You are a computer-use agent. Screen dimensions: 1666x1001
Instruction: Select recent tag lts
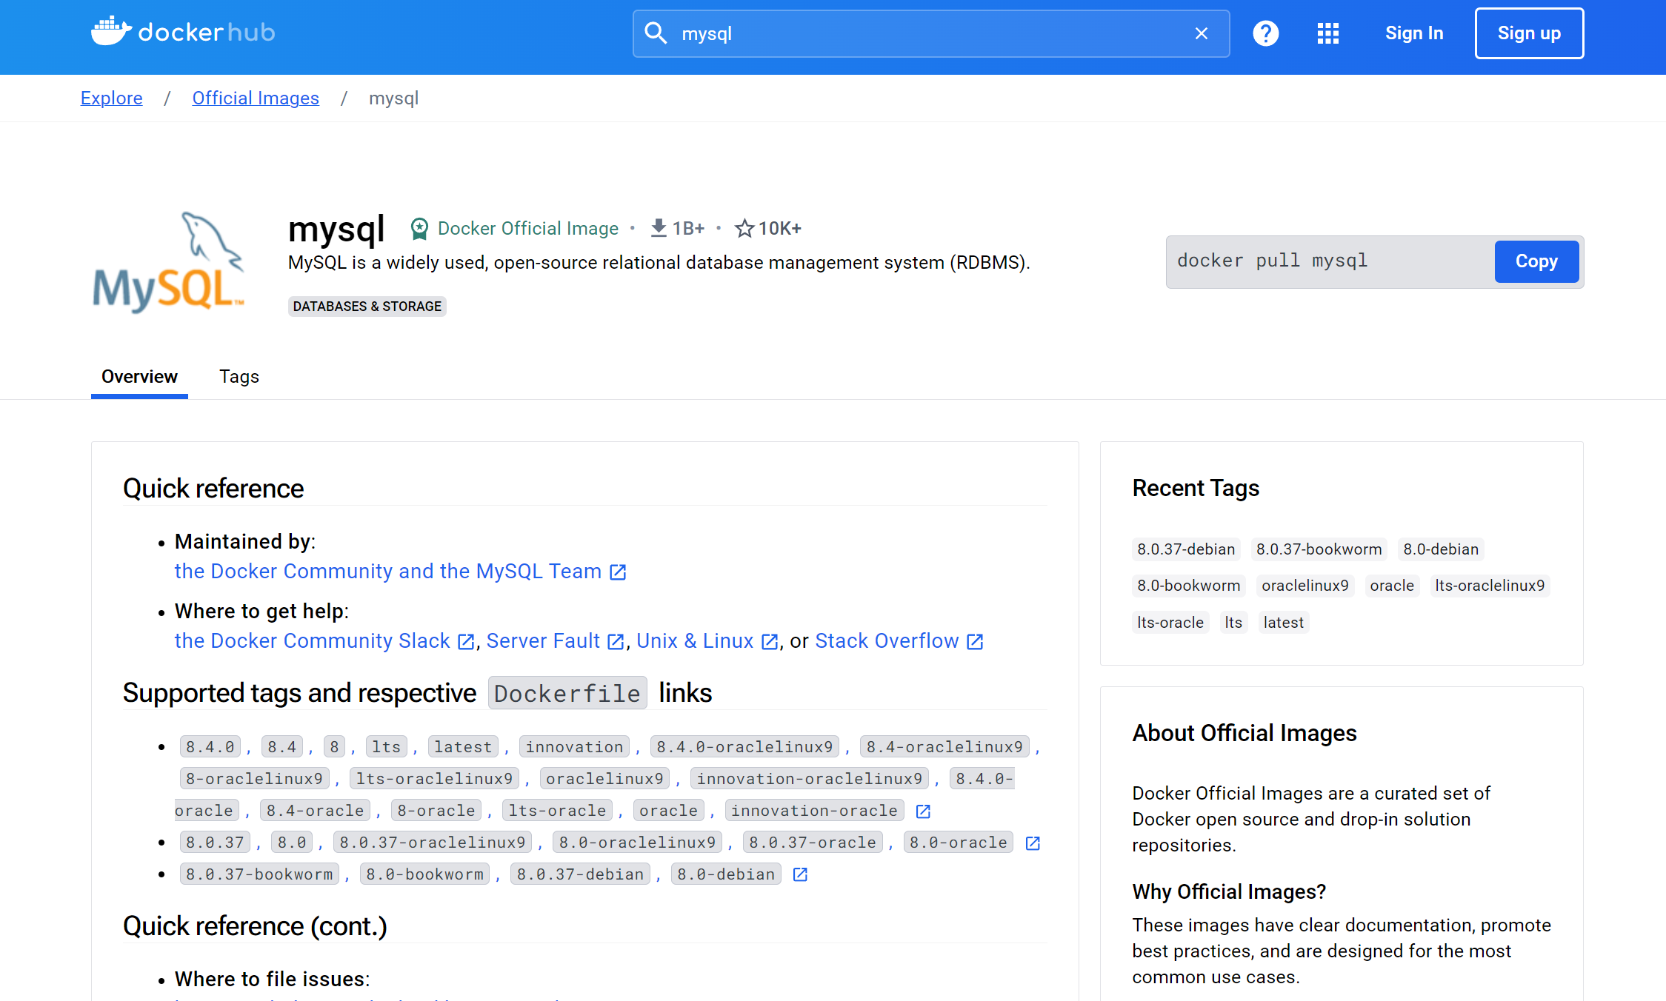pos(1233,623)
